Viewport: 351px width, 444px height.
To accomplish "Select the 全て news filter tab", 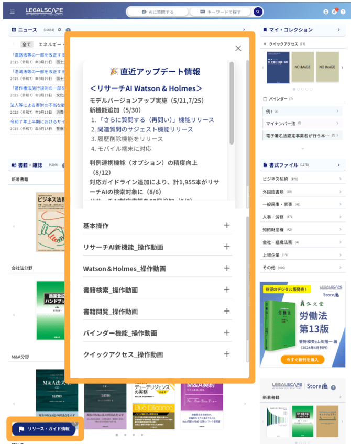I will [x=27, y=45].
